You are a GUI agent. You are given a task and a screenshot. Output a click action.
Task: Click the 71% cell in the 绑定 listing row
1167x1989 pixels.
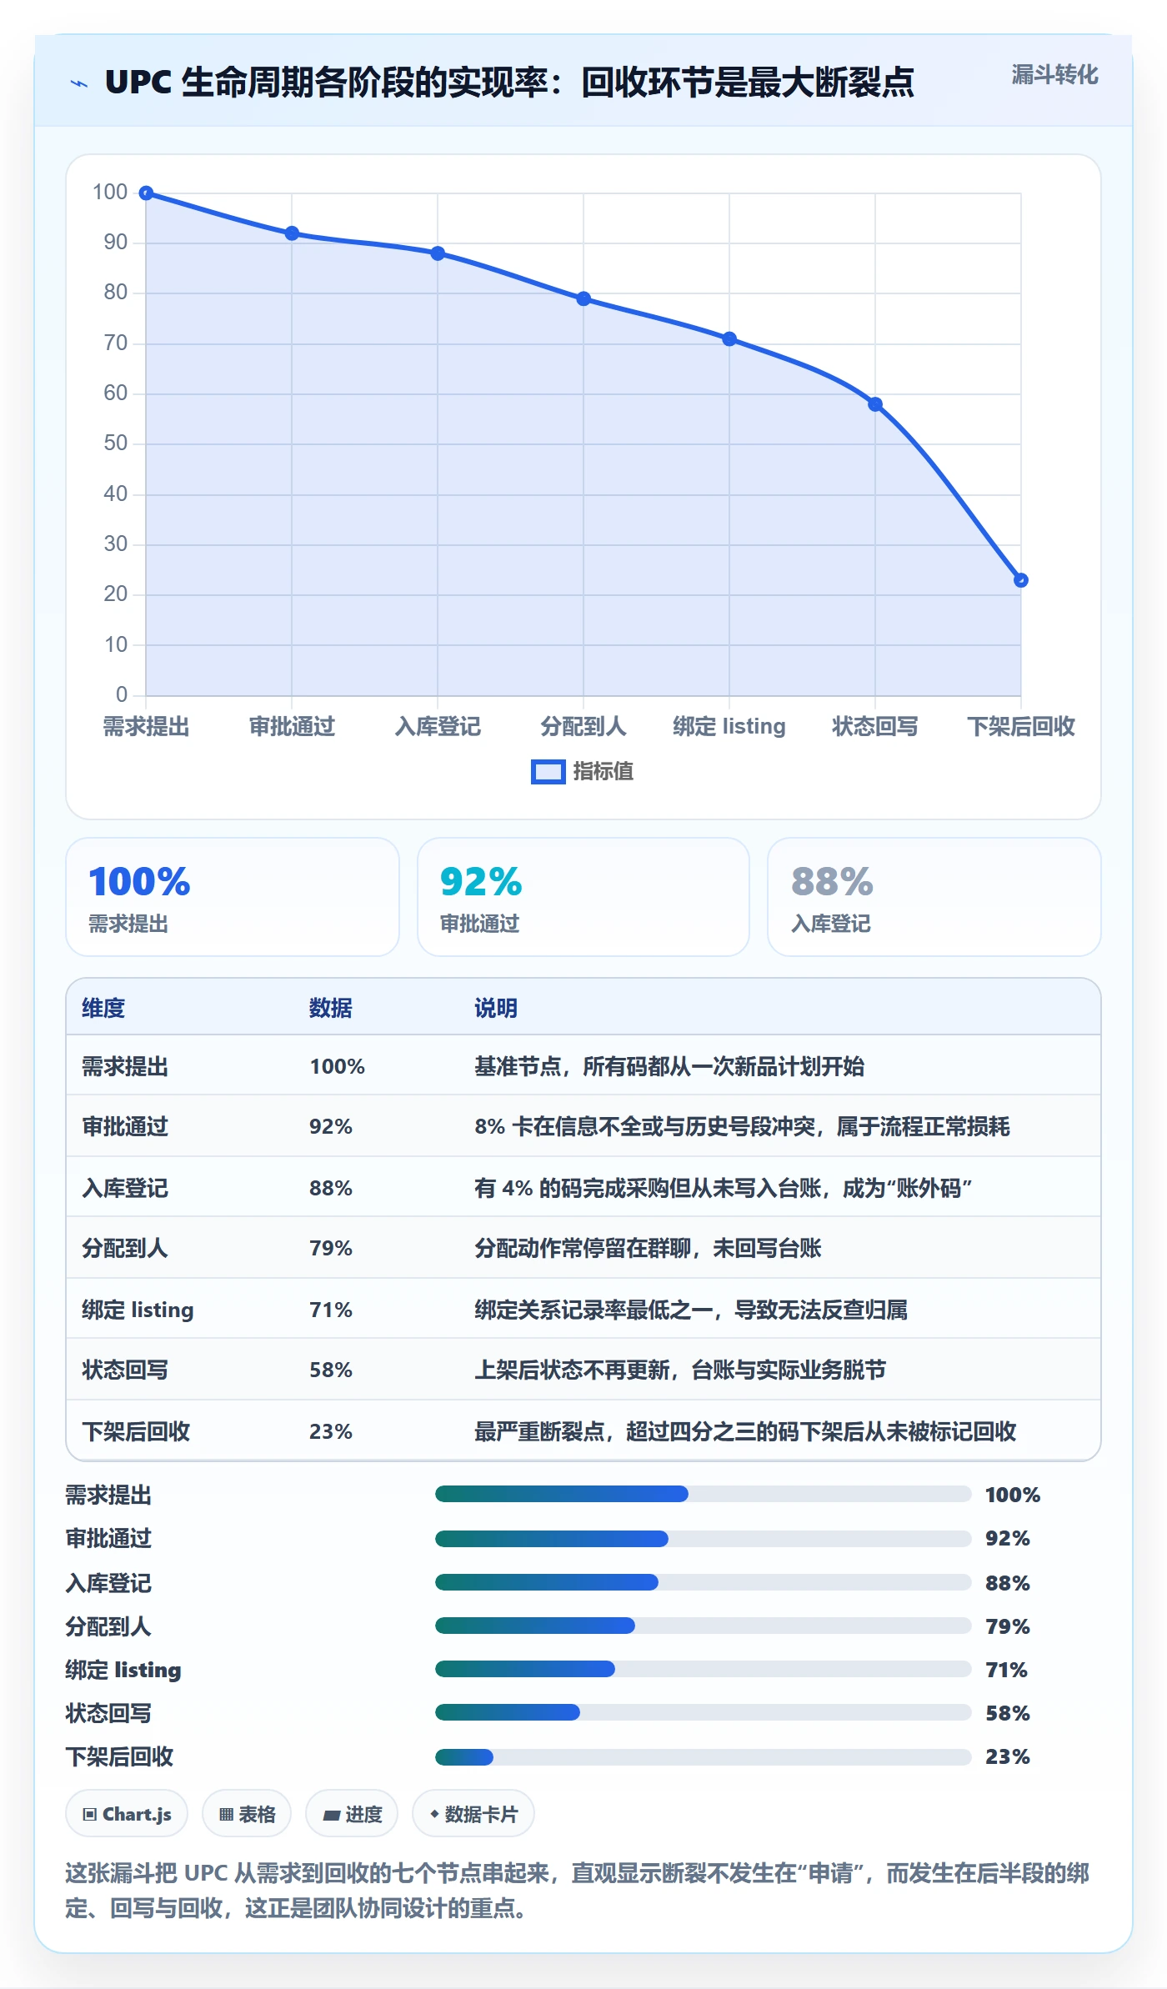pyautogui.click(x=331, y=1310)
